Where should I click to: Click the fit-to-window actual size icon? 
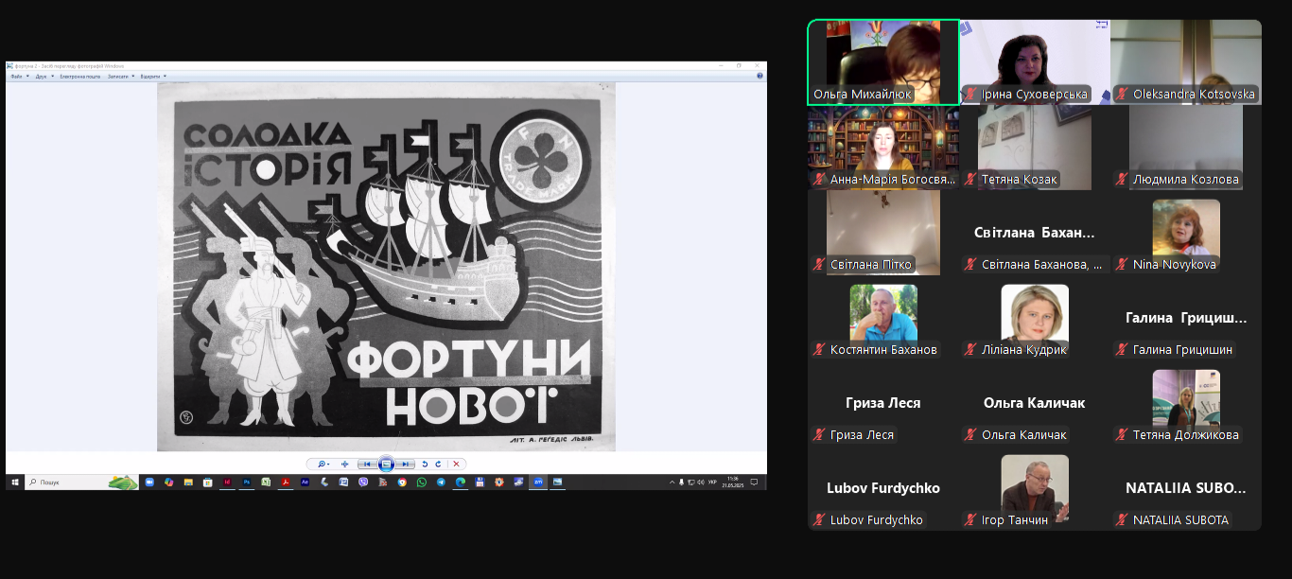(344, 464)
